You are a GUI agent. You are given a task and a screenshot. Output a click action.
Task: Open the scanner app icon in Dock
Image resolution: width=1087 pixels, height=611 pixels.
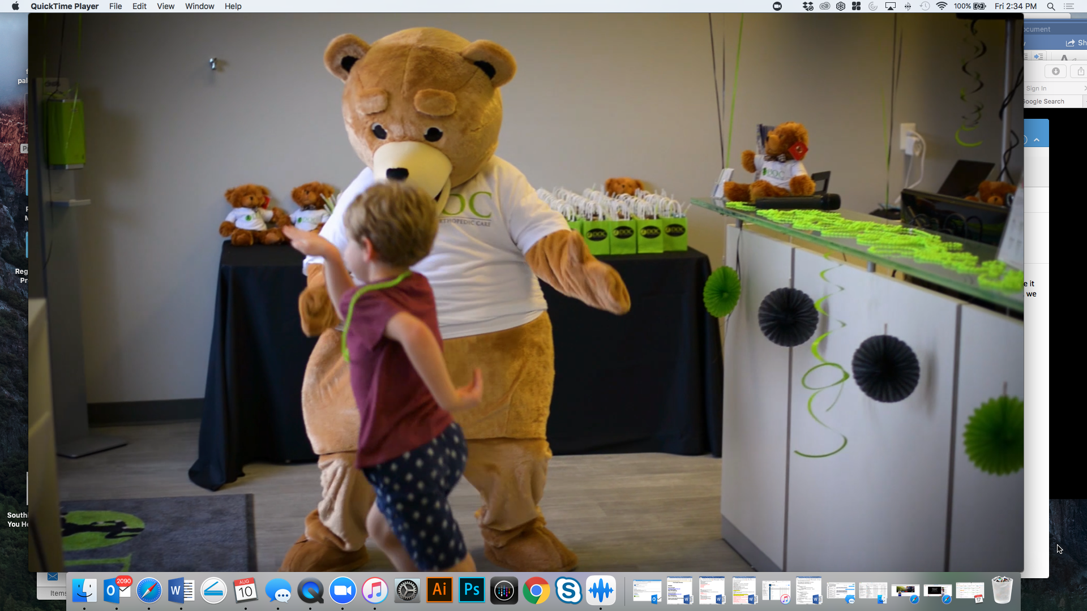coord(213,591)
